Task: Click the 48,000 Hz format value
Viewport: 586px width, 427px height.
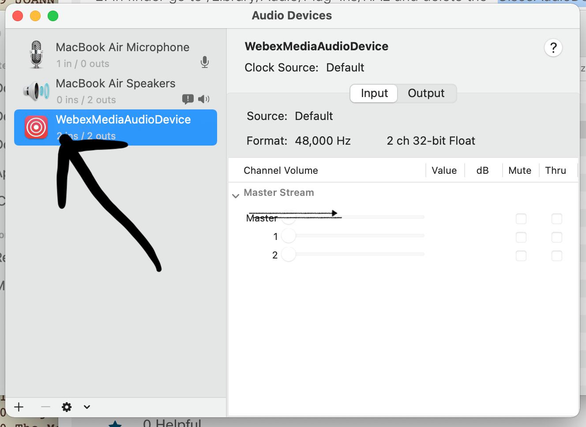Action: coord(323,141)
